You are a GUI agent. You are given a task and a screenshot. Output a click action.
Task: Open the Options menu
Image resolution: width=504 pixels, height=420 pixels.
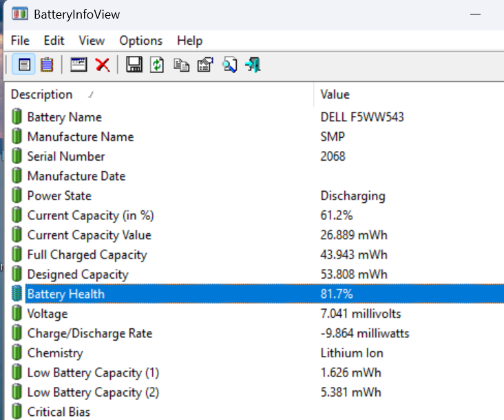(140, 41)
